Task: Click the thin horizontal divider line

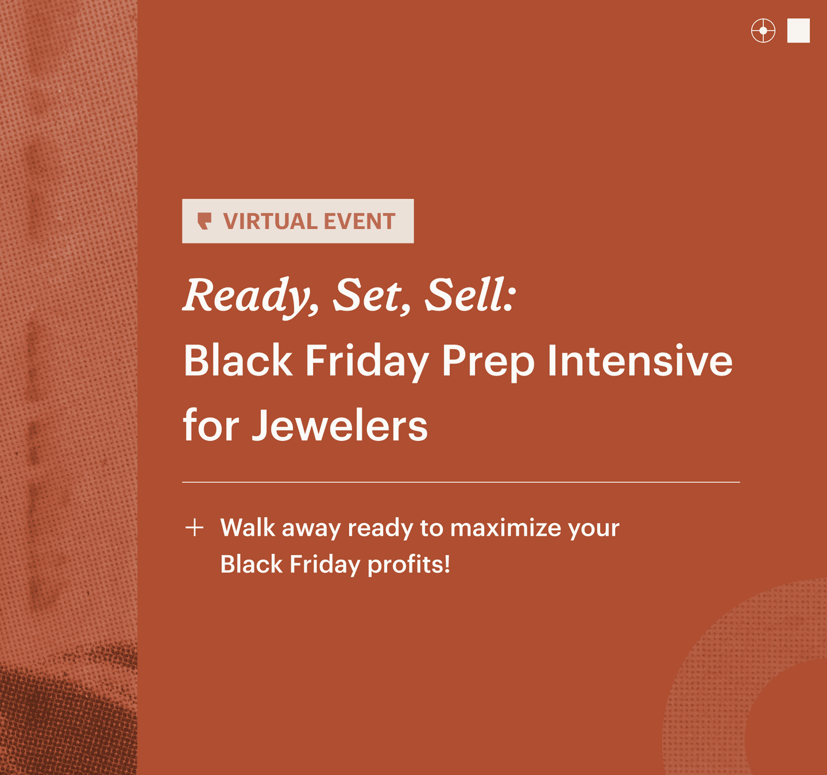Action: pyautogui.click(x=461, y=482)
